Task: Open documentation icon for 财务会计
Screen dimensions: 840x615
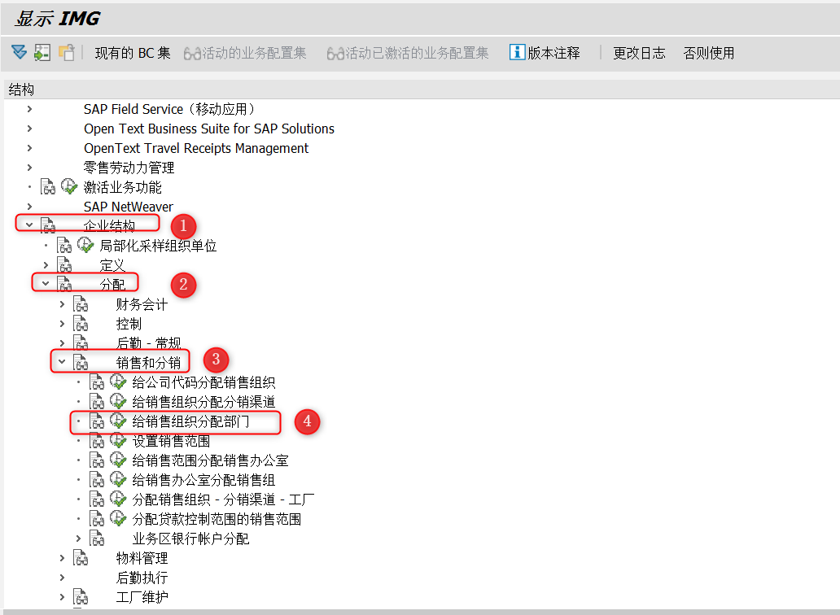Action: point(81,303)
